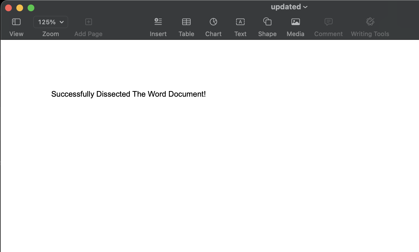Add a Chart using the pie icon
419x252 pixels.
(213, 22)
